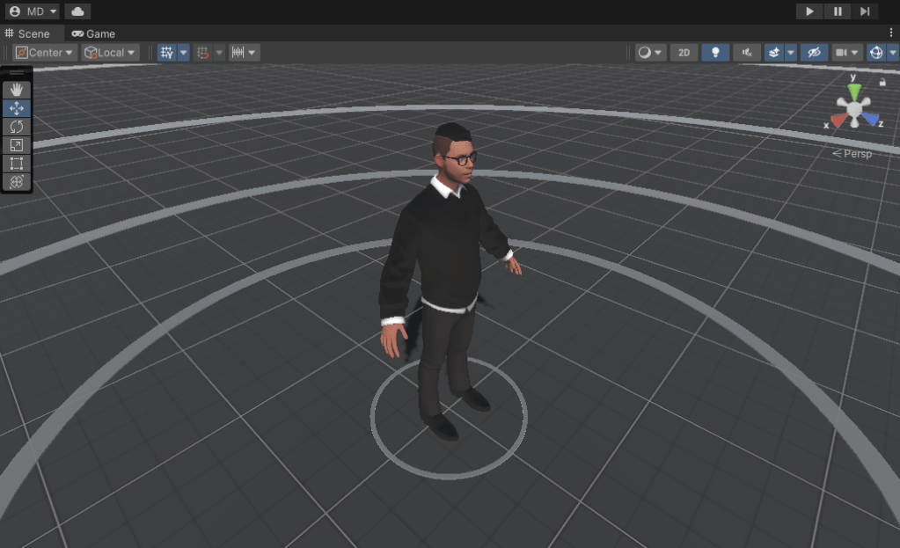Select the Scale tool
This screenshot has height=548, width=900.
point(16,145)
